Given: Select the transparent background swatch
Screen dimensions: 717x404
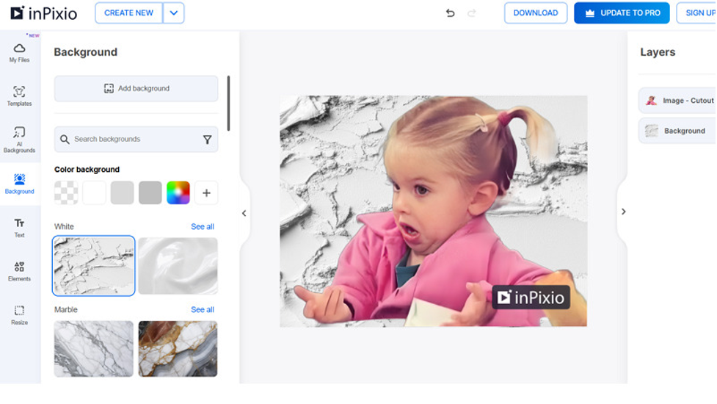Looking at the screenshot, I should point(66,192).
